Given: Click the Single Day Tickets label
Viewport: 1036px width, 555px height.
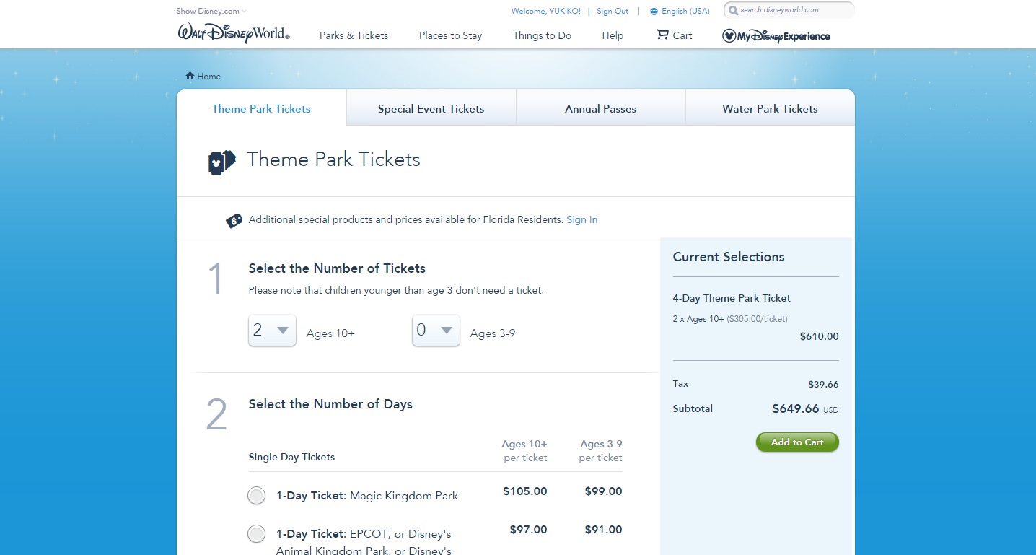Looking at the screenshot, I should point(291,457).
